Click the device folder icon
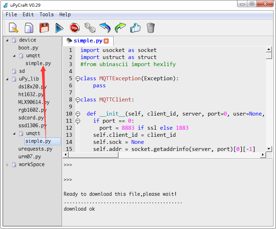276x229 pixels. (14, 40)
